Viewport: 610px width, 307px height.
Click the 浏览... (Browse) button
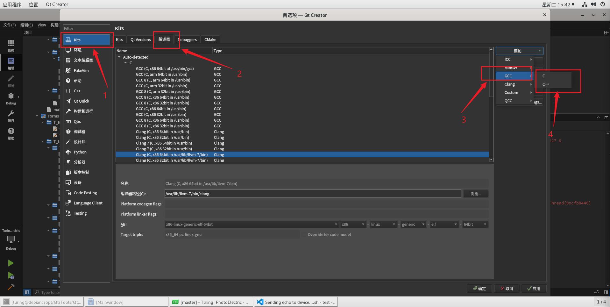click(x=476, y=194)
